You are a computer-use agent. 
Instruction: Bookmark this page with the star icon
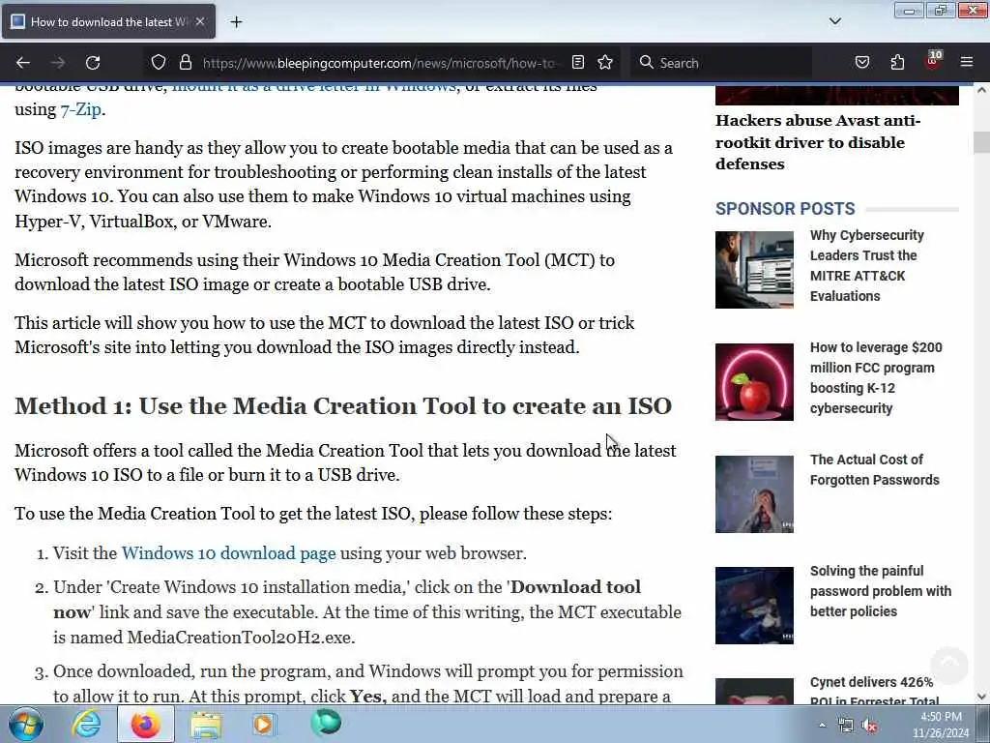605,63
